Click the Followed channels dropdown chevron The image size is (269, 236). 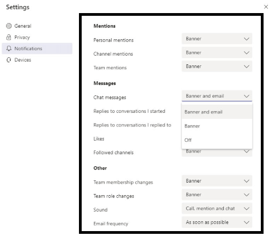click(246, 152)
